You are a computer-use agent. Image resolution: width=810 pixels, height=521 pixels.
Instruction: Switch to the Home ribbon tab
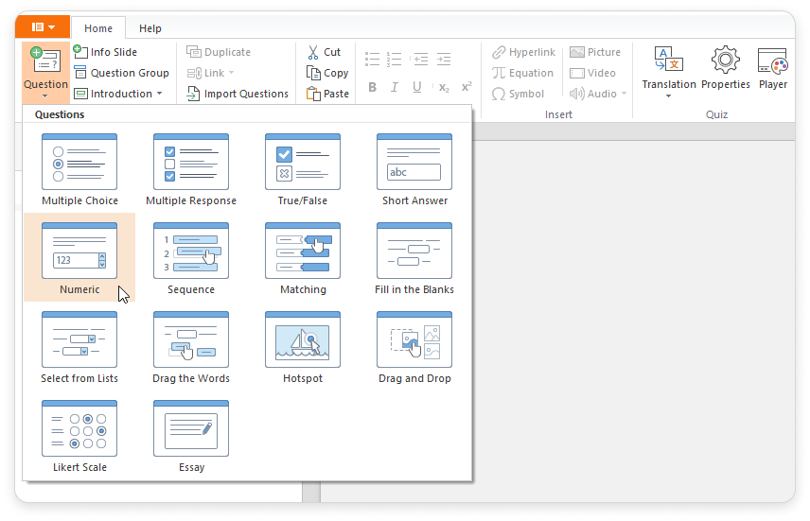(x=98, y=28)
